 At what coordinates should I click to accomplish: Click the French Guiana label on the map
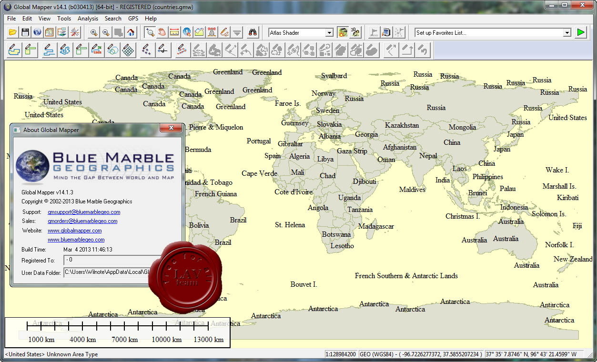pos(216,194)
